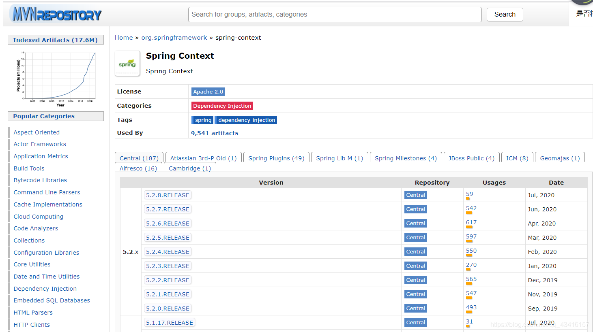Focus the artifact search input field
Image resolution: width=593 pixels, height=332 pixels.
(x=335, y=15)
